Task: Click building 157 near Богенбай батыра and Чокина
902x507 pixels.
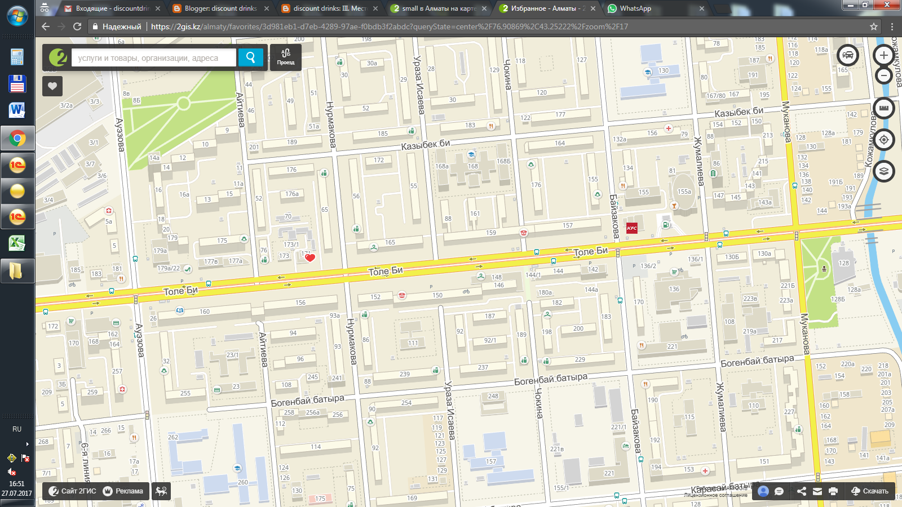Action: (x=491, y=461)
